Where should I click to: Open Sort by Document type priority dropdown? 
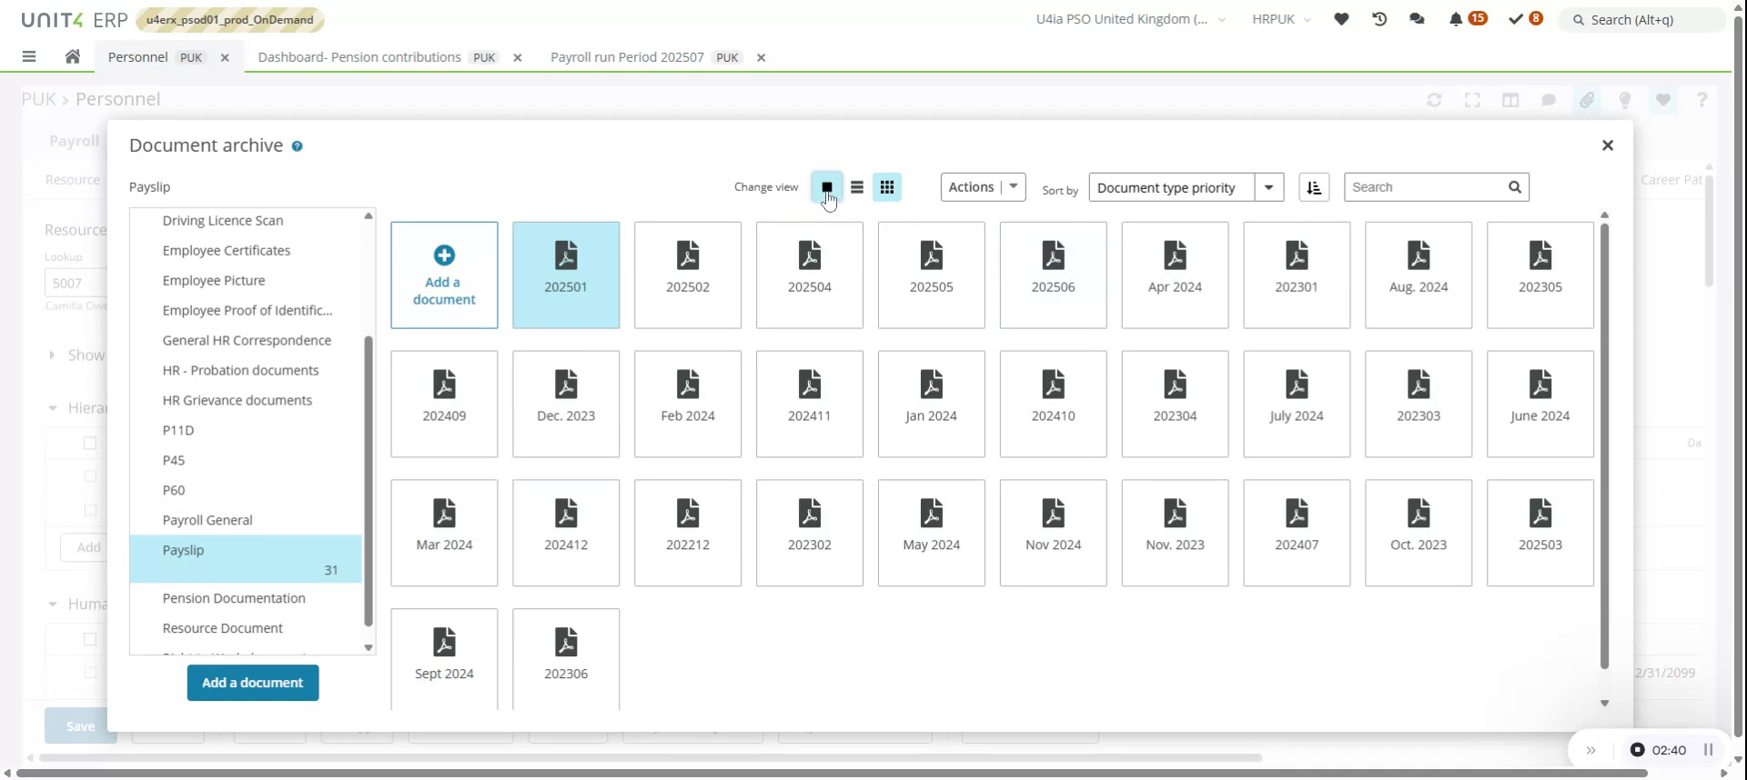pyautogui.click(x=1187, y=187)
